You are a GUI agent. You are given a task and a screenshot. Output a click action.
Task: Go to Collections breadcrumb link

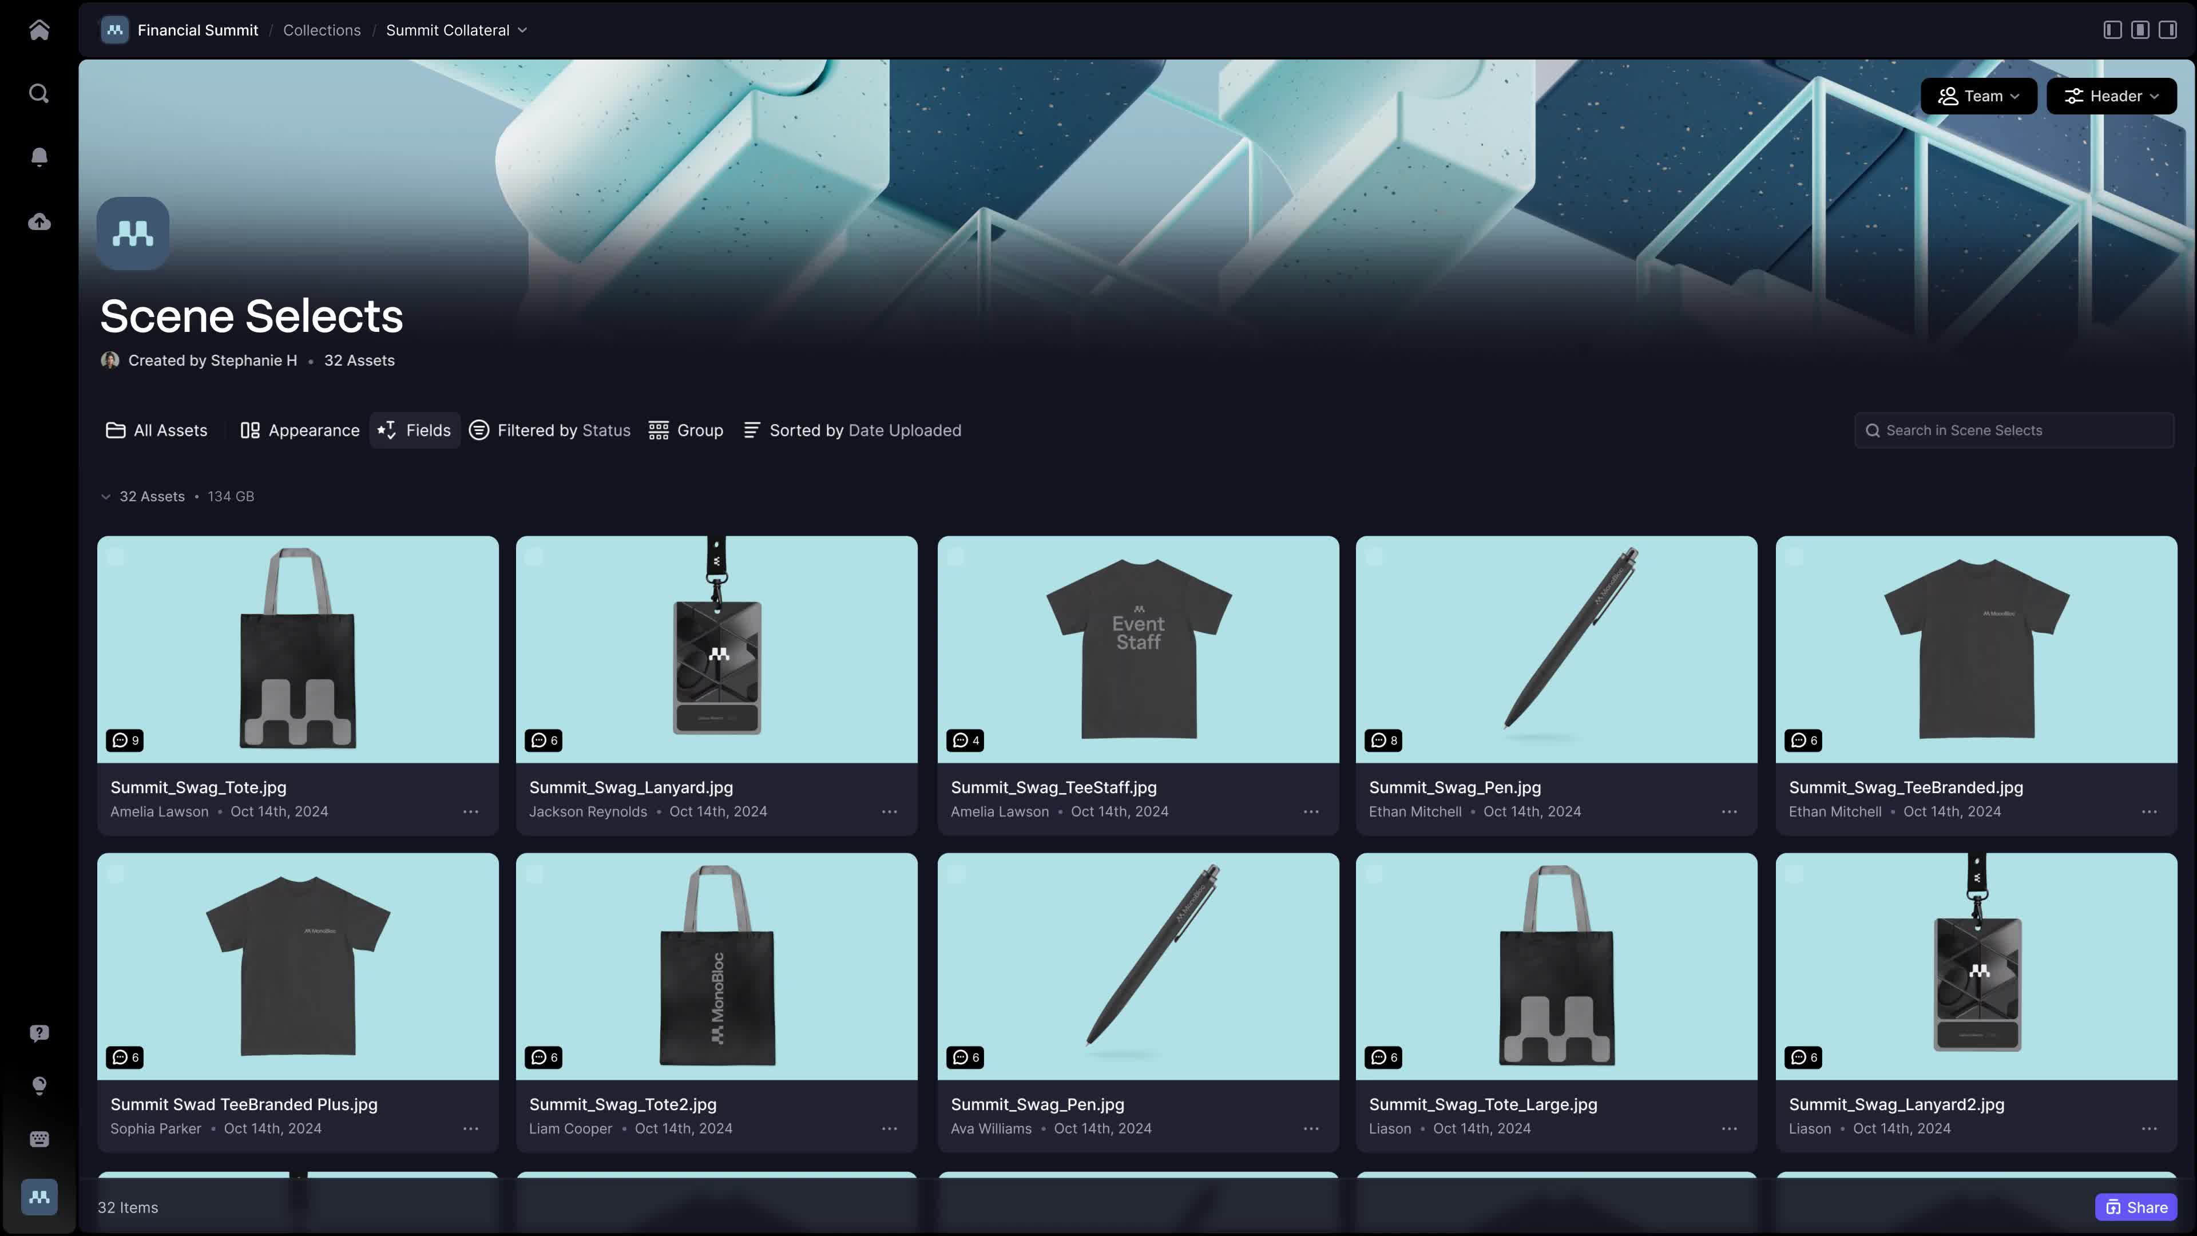pos(322,31)
